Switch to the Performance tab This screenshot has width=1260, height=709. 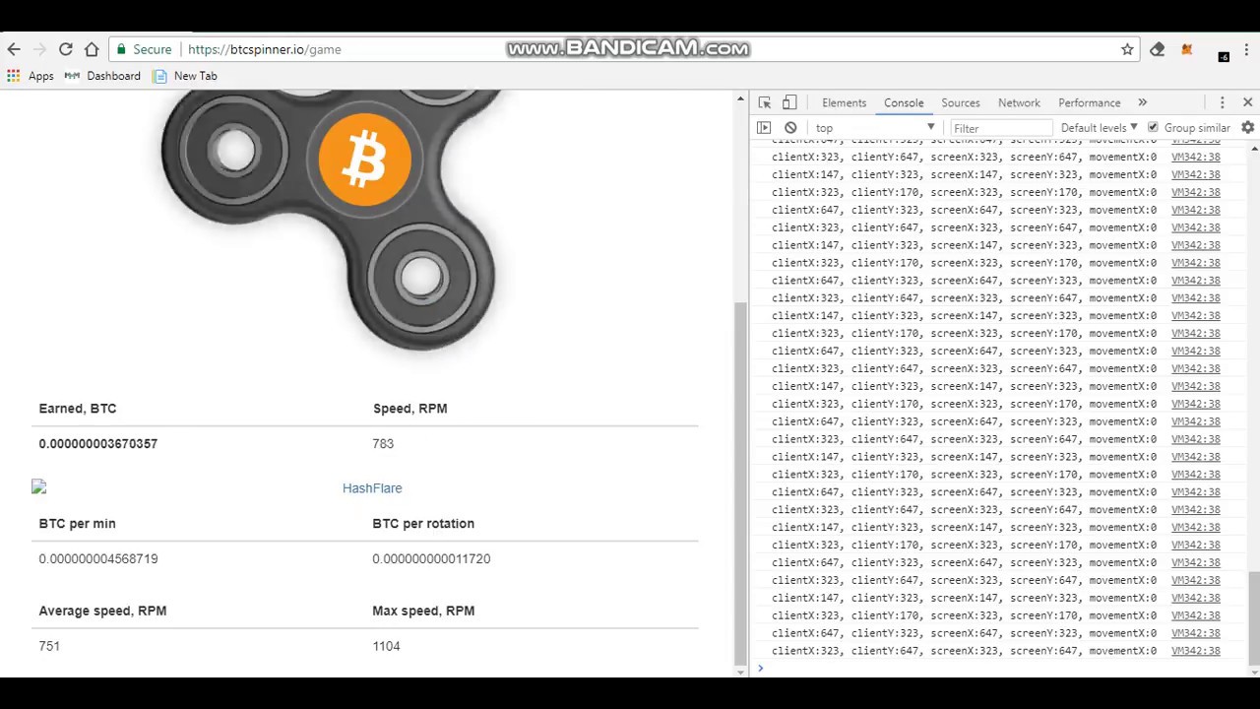(x=1090, y=102)
